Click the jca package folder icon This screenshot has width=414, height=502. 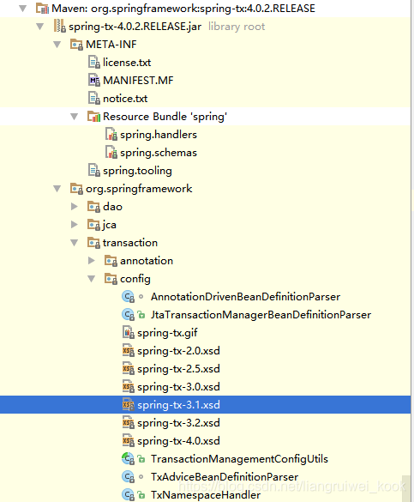pos(94,225)
